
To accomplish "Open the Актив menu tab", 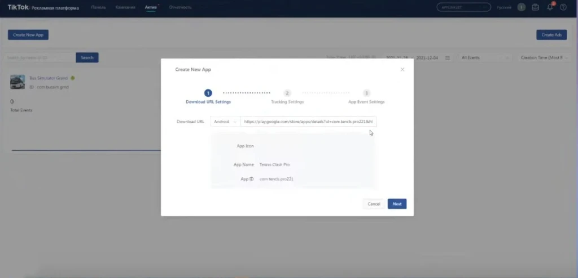I will [151, 7].
